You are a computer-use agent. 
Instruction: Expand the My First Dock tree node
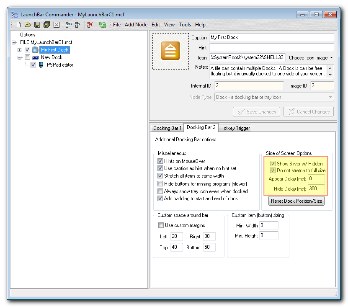[x=19, y=50]
